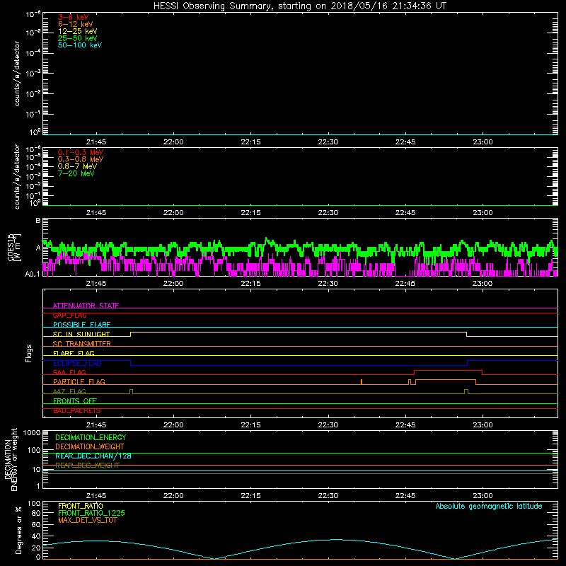Screen dimensions: 566x566
Task: Click the DECIMATION ENERGY or weight axis title
Action: pos(11,459)
